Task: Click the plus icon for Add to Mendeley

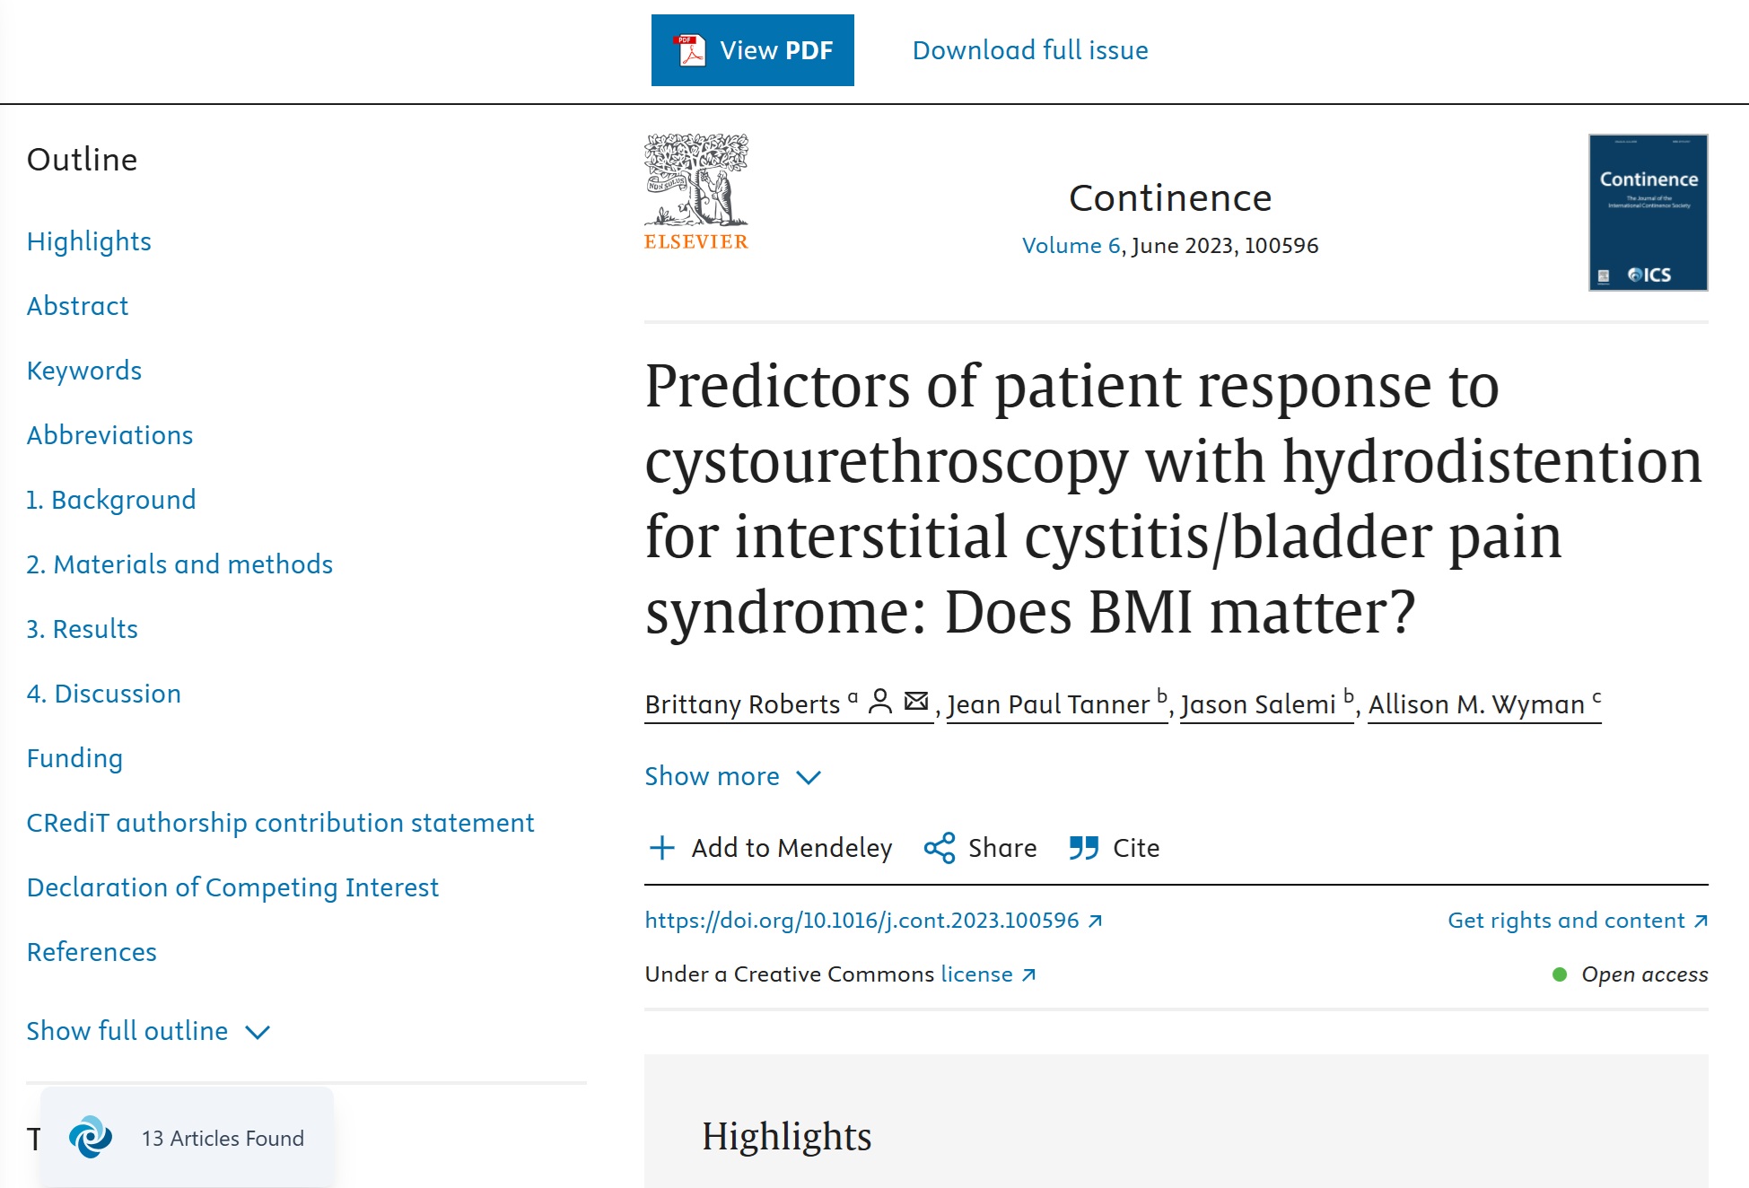Action: point(662,848)
